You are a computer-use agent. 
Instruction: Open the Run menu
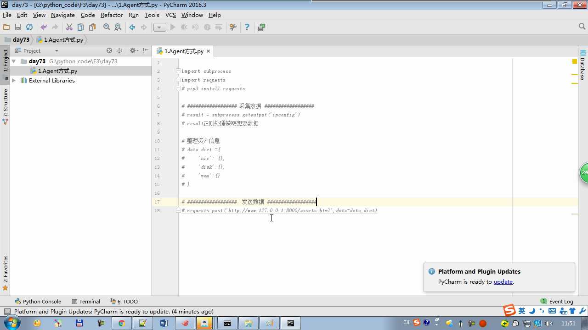(134, 15)
